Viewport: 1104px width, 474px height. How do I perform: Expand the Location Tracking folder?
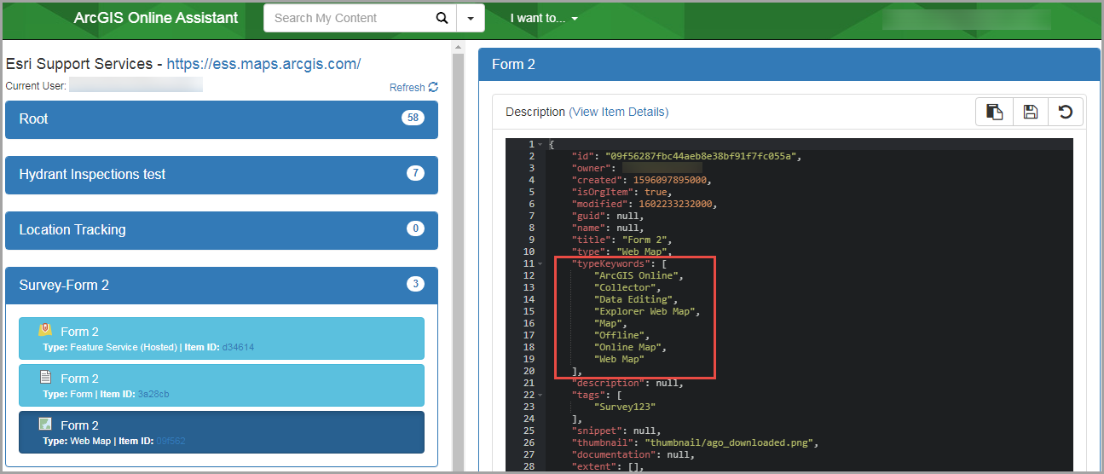[222, 230]
